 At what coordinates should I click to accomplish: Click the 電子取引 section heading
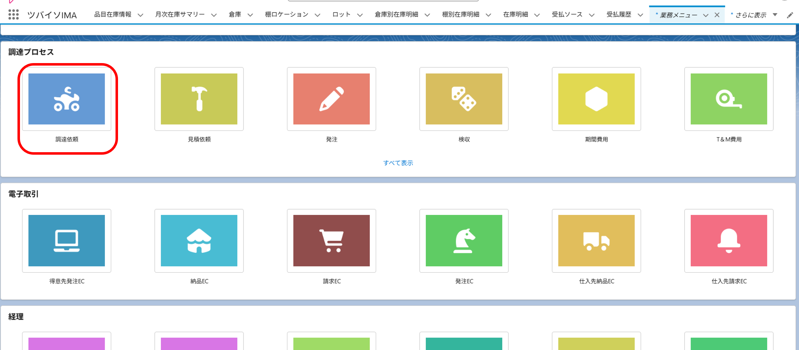tap(23, 194)
